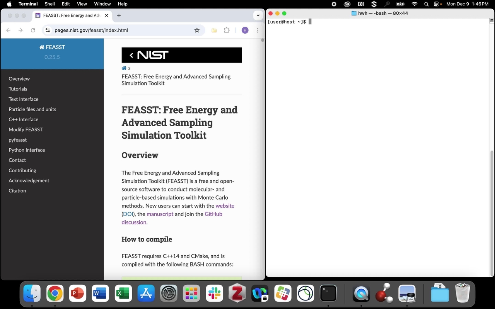Open a new Chrome tab
The height and width of the screenshot is (309, 495).
point(119,15)
